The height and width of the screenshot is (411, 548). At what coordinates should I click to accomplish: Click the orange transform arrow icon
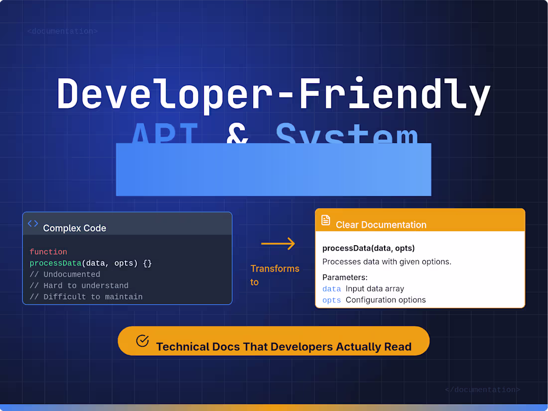point(278,244)
